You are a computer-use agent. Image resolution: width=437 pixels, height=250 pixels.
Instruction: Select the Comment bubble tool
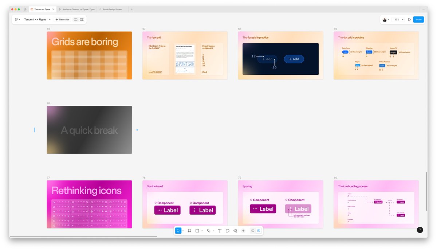(x=228, y=231)
